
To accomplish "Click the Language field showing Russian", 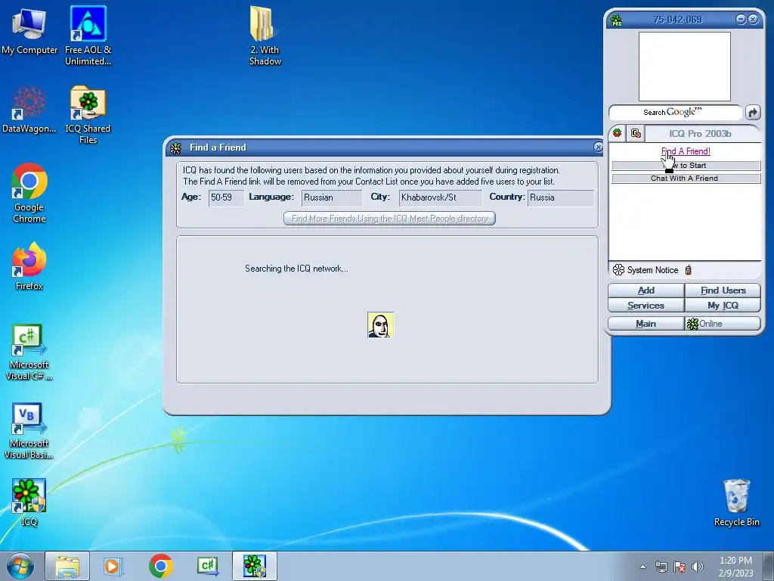I will pyautogui.click(x=332, y=197).
